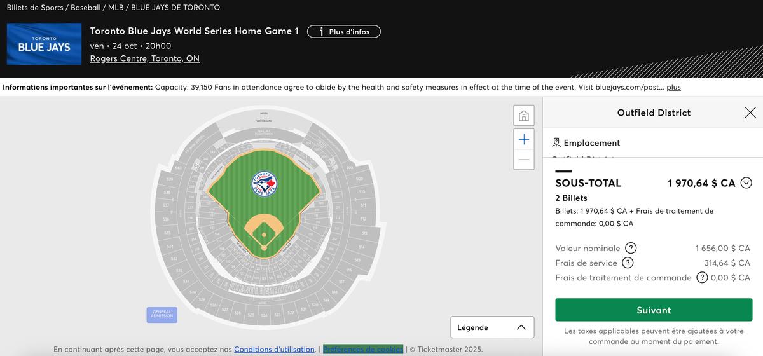The height and width of the screenshot is (356, 763).
Task: Click the Toronto Blue Jays team logo
Action: (x=44, y=44)
